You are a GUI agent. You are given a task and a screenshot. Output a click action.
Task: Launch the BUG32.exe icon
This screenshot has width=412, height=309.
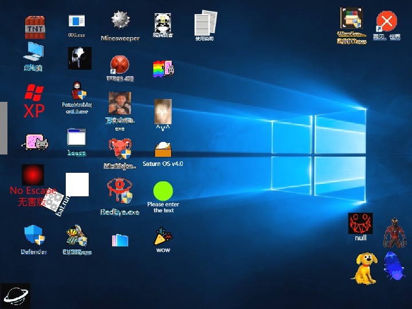[77, 235]
